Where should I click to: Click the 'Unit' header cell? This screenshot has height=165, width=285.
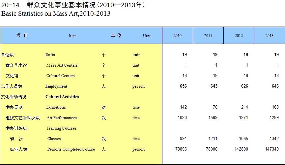pyautogui.click(x=147, y=36)
